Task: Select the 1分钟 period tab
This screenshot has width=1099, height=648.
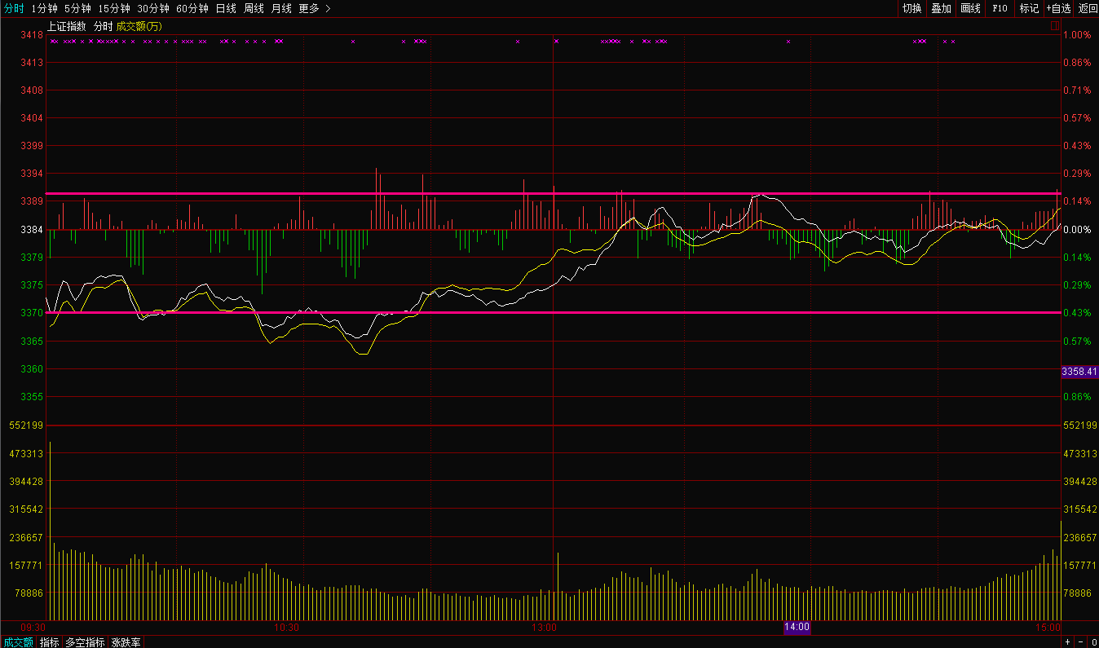Action: (44, 8)
